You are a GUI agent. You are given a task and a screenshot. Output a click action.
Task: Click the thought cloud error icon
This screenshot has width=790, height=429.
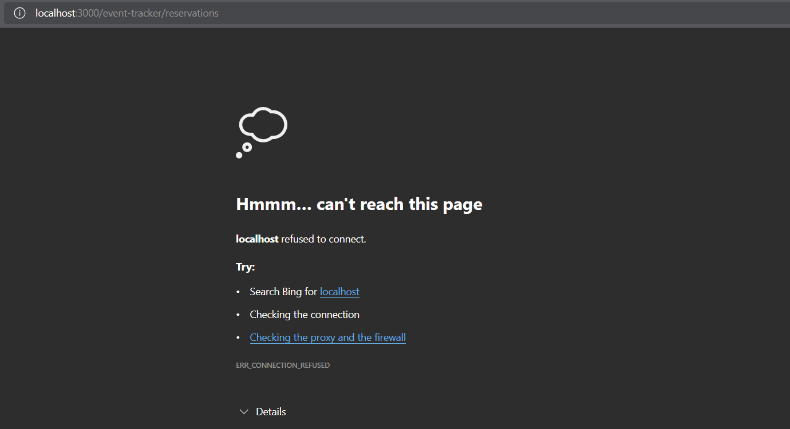point(262,133)
